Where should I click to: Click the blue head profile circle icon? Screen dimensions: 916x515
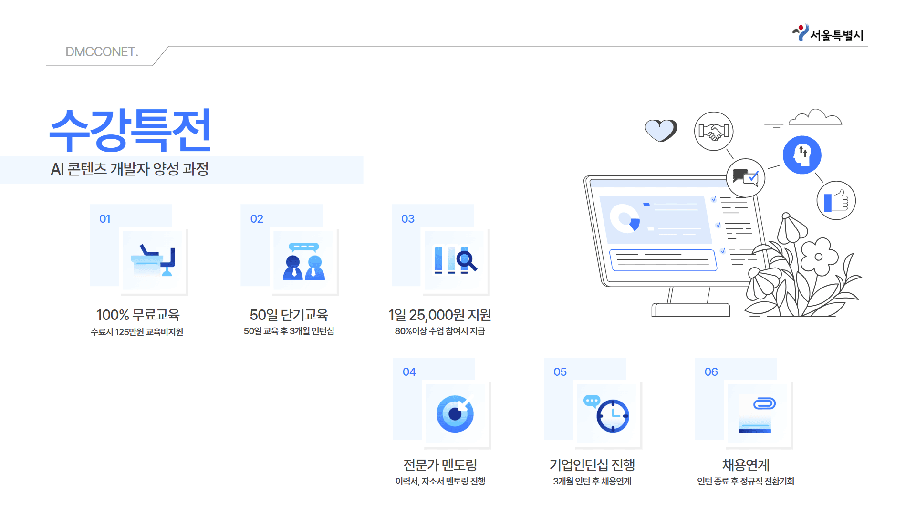click(802, 154)
